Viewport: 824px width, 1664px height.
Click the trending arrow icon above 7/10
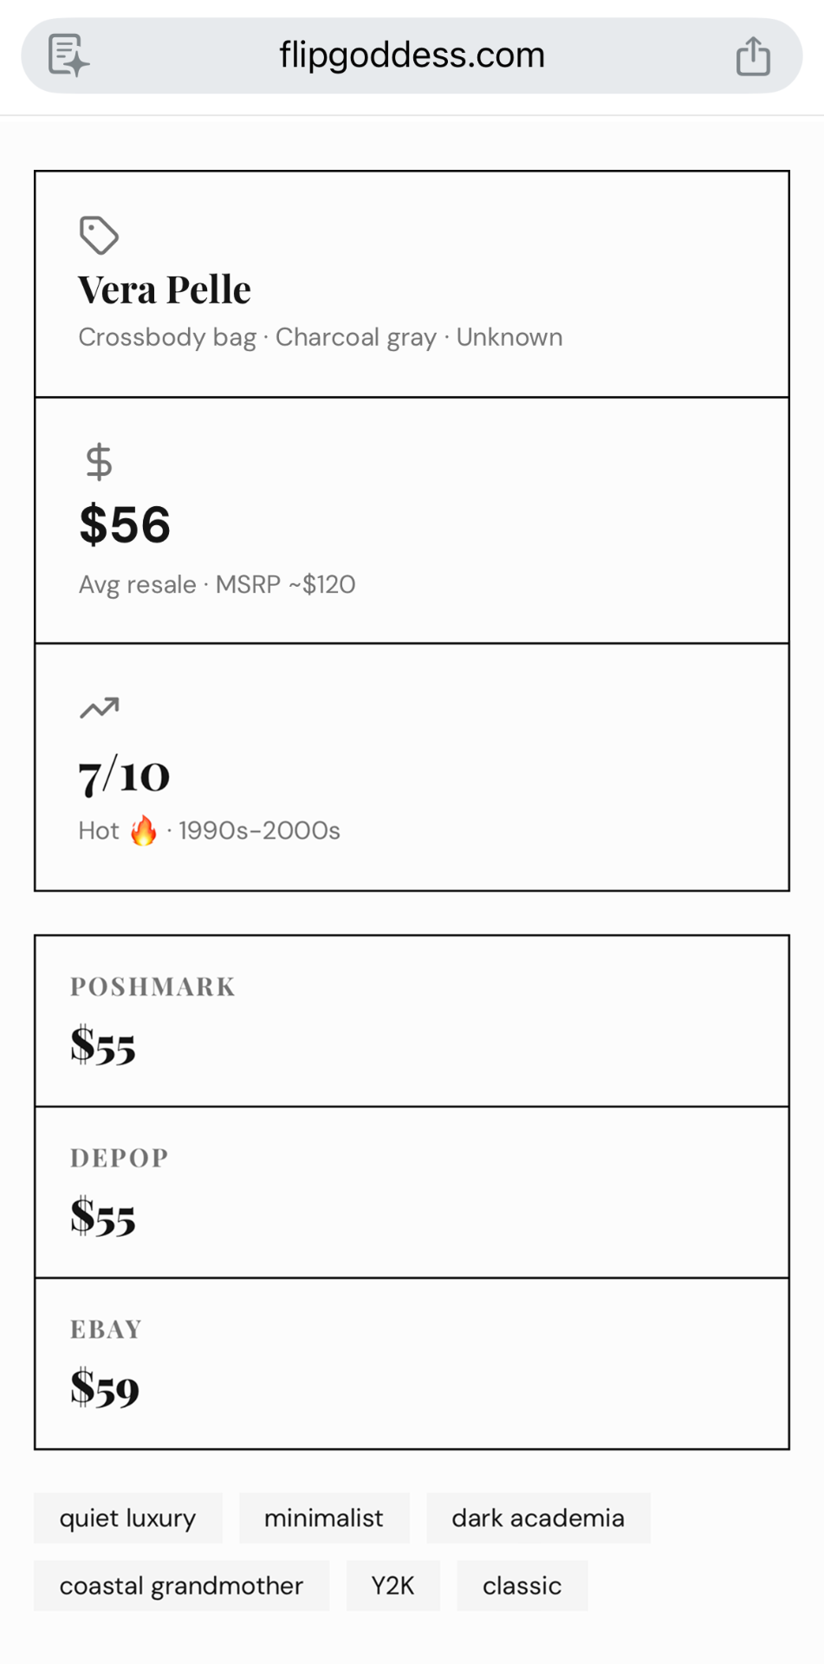coord(99,708)
